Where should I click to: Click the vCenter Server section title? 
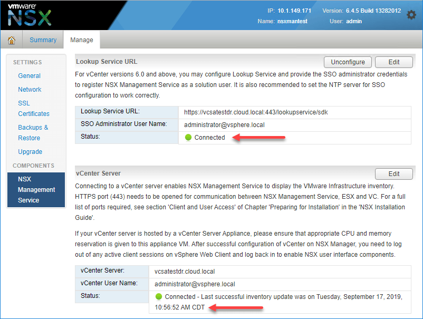tap(98, 173)
